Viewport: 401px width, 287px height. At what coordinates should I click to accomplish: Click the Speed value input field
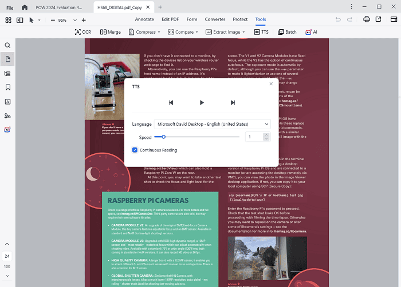(x=255, y=137)
